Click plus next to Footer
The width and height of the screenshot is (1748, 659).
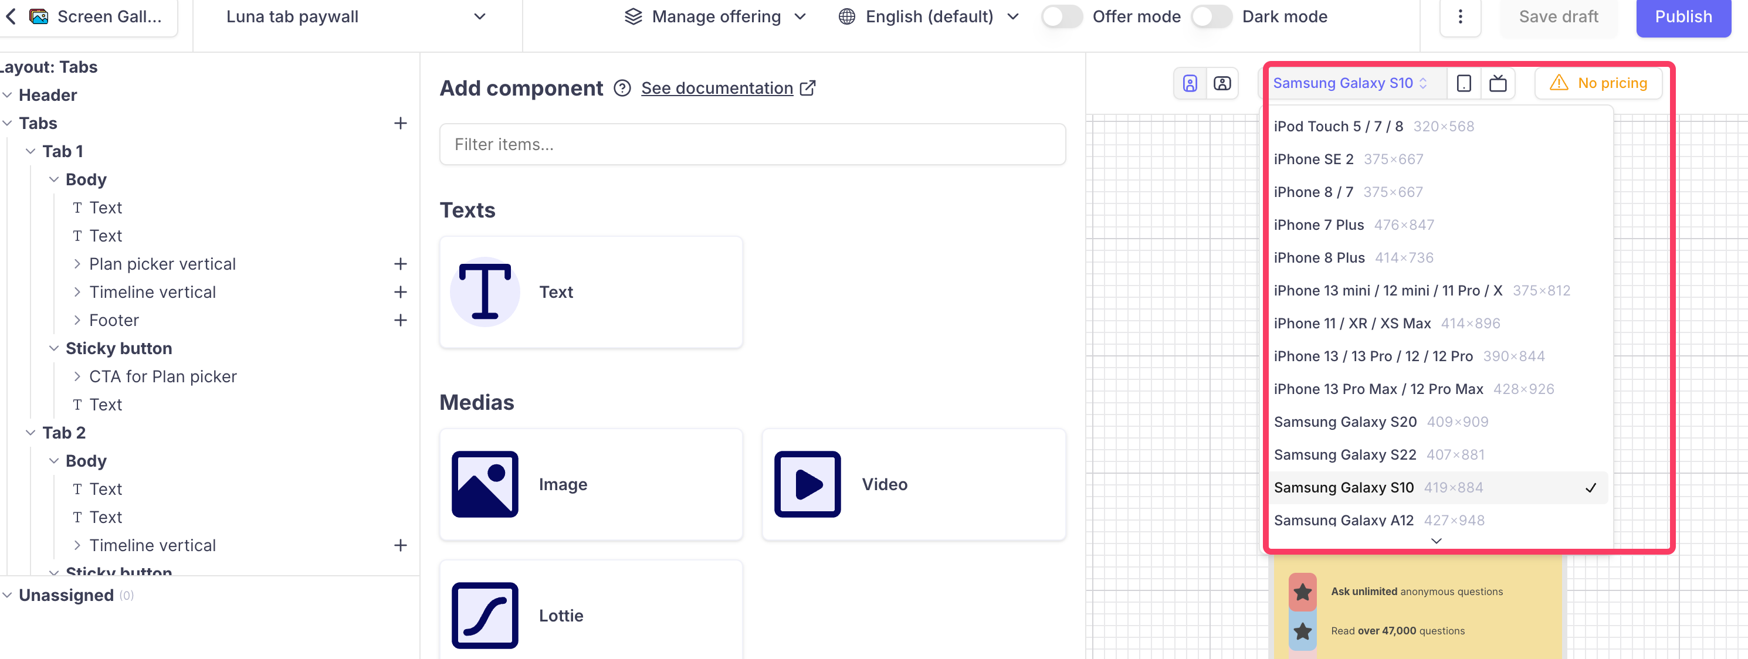401,320
